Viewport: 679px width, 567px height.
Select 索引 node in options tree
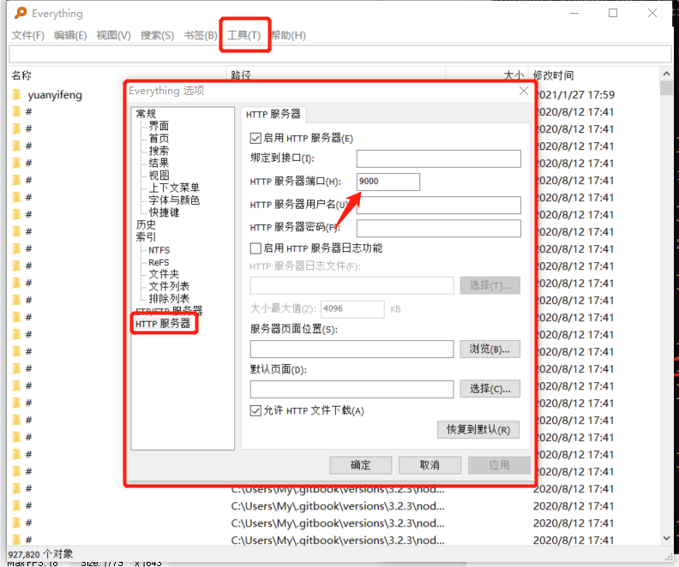[x=146, y=237]
